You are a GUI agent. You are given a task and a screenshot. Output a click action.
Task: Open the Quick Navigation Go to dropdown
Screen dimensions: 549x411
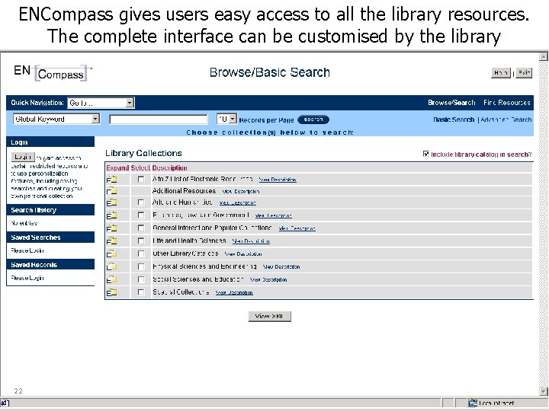coord(101,103)
